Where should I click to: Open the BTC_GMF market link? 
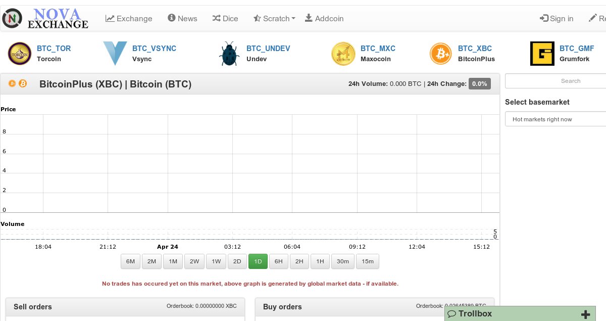pos(577,49)
